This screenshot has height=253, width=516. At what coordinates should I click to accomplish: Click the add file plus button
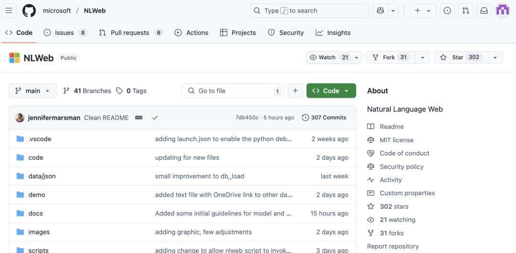pos(295,91)
